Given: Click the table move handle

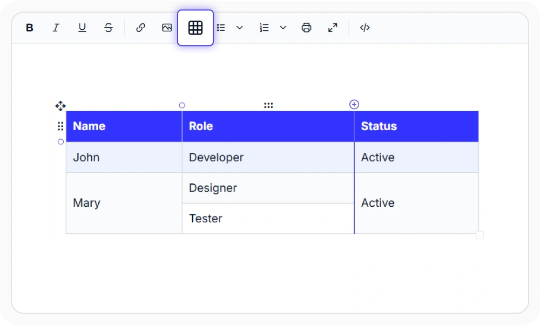Looking at the screenshot, I should click(60, 106).
